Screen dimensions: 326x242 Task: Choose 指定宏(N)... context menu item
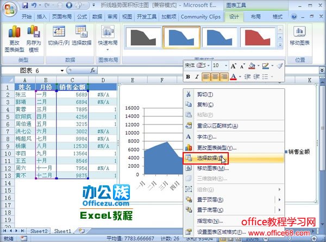(x=234, y=221)
